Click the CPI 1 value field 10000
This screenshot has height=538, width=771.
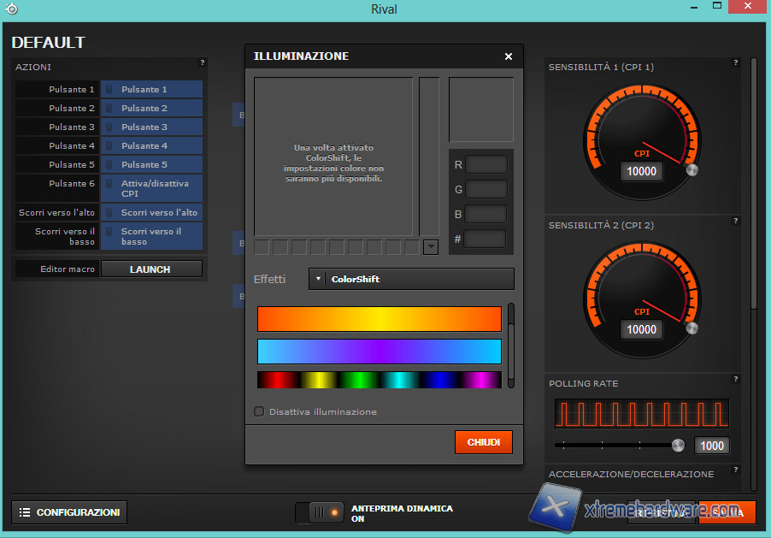pos(642,171)
